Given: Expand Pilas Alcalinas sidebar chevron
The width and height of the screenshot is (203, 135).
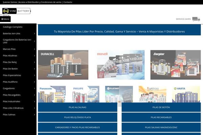Looking at the screenshot, I should (x=35, y=56).
